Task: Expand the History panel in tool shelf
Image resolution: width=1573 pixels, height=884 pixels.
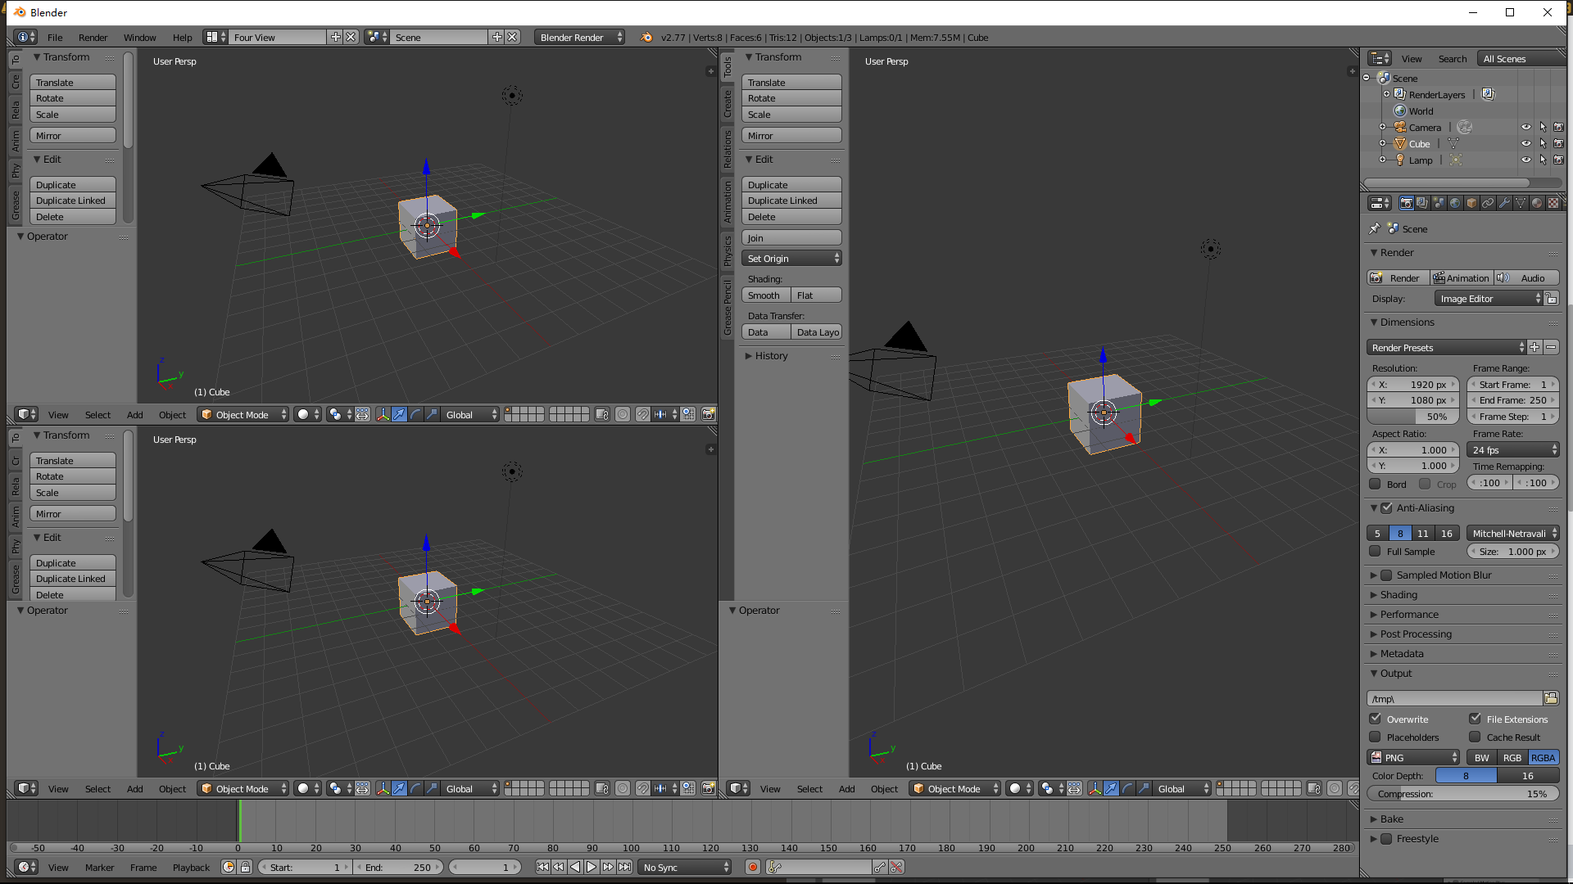Action: tap(771, 355)
